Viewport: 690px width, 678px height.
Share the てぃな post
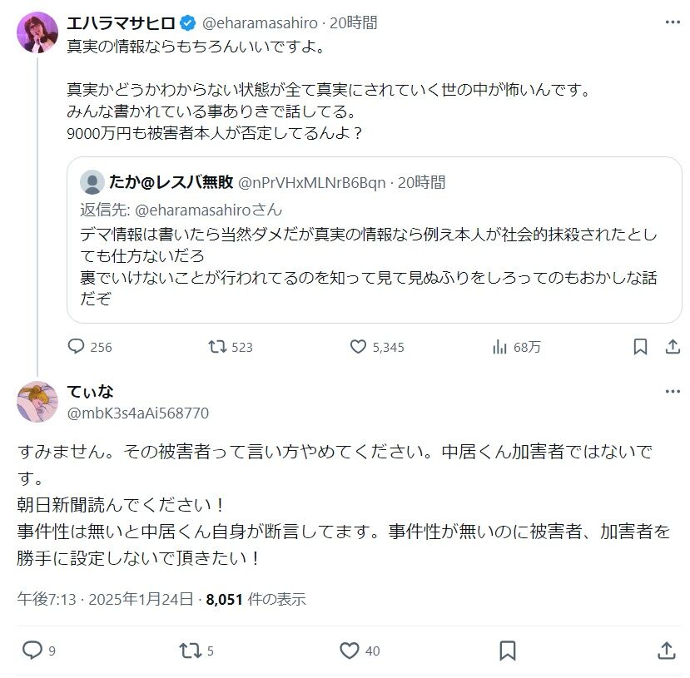(x=666, y=650)
